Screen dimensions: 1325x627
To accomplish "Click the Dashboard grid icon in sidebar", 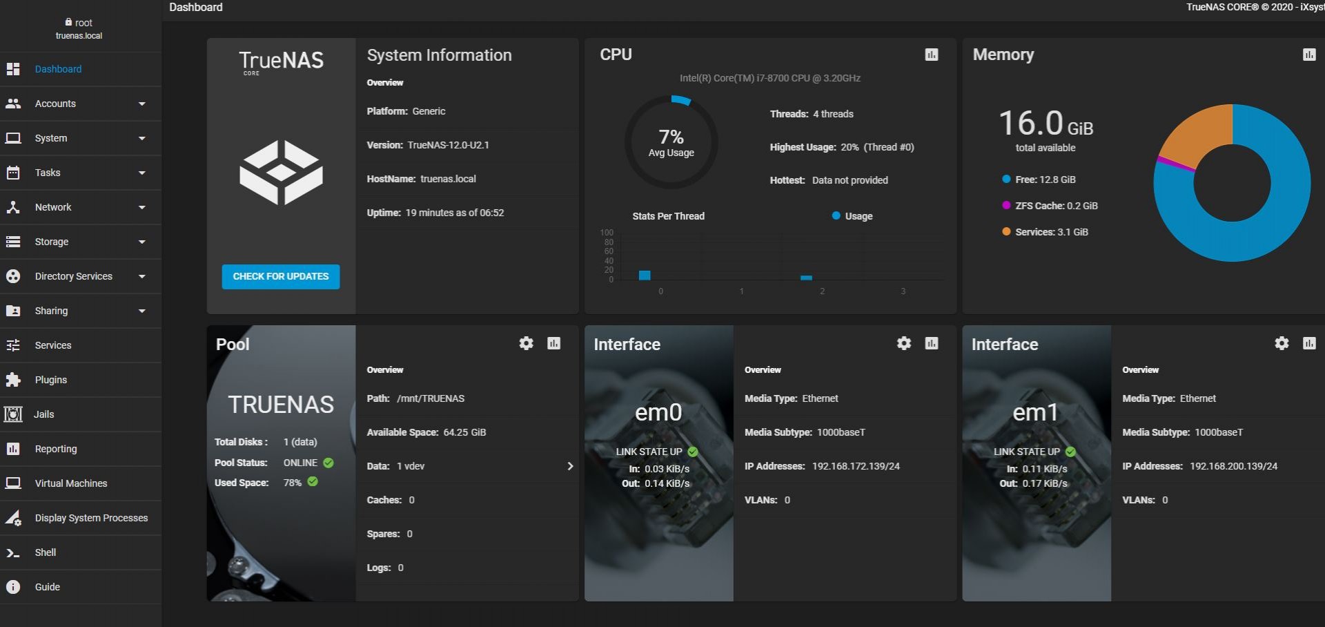I will pyautogui.click(x=13, y=69).
